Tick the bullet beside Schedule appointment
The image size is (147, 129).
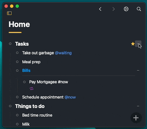[x=17, y=97]
